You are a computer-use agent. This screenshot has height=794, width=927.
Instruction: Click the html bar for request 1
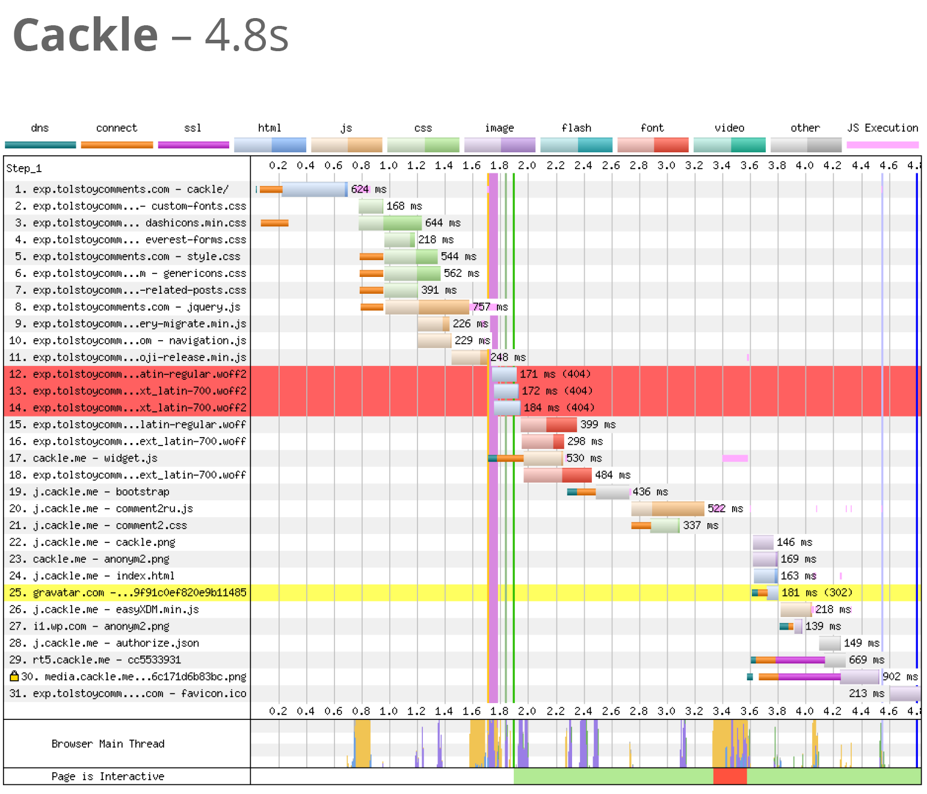click(x=315, y=190)
